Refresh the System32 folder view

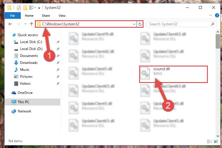coord(140,24)
